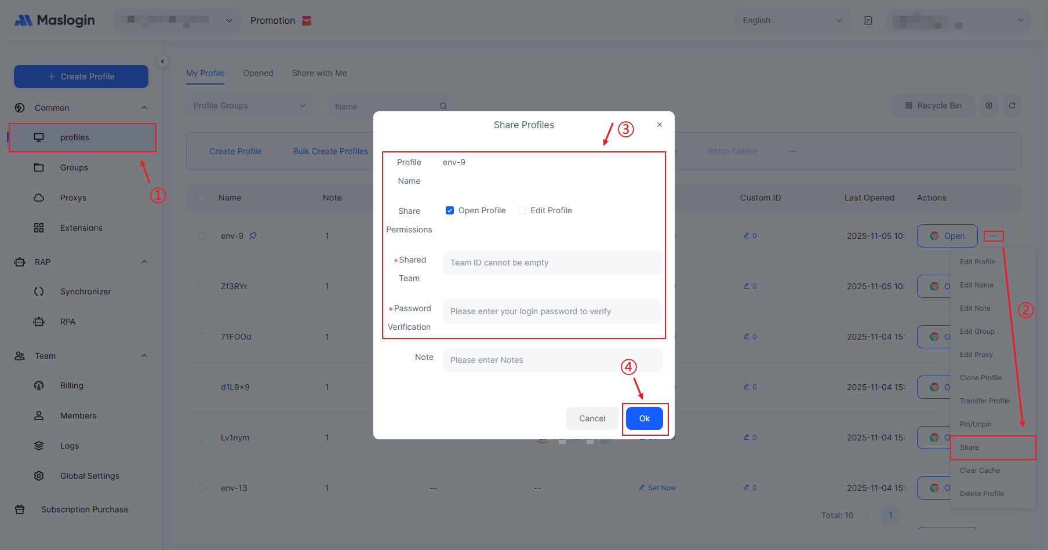The image size is (1048, 550).
Task: Click the pin icon beside env-9
Action: coord(253,236)
